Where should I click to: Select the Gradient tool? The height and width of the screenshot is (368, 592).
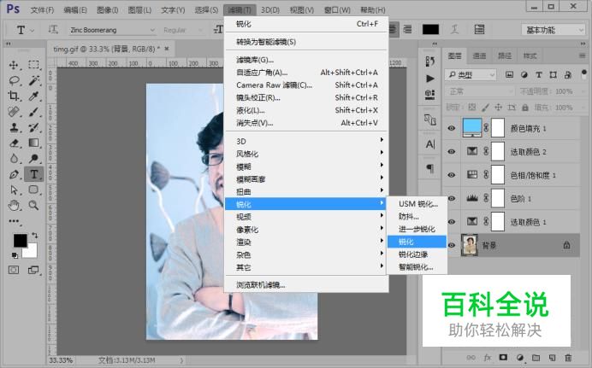[x=33, y=143]
